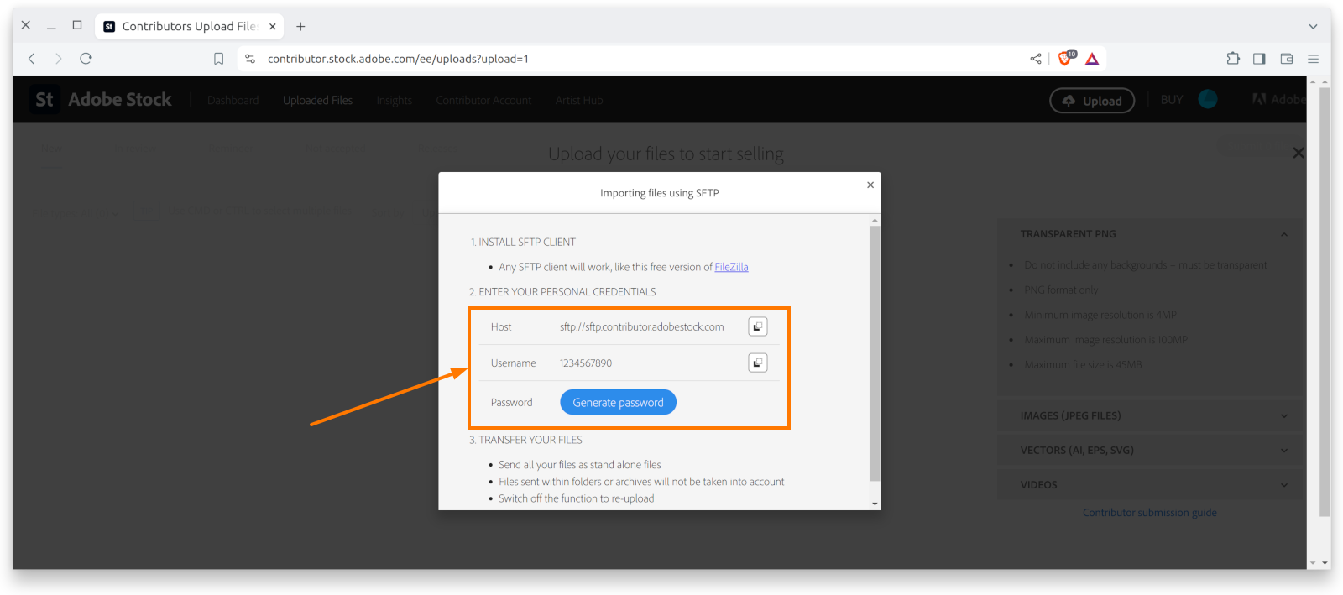The width and height of the screenshot is (1343, 595).
Task: Expand the Images (JPEG Files) section
Action: (1283, 416)
